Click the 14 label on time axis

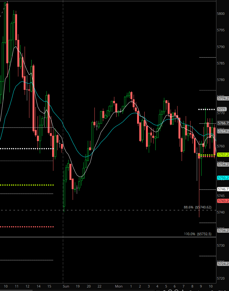(x=39, y=286)
